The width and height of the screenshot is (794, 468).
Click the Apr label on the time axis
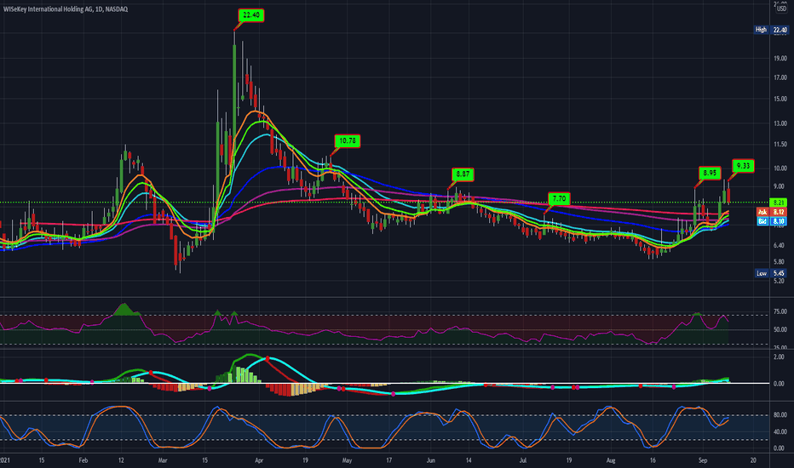click(259, 460)
